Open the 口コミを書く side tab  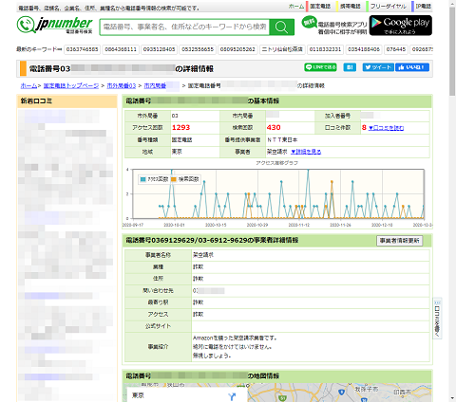(437, 319)
